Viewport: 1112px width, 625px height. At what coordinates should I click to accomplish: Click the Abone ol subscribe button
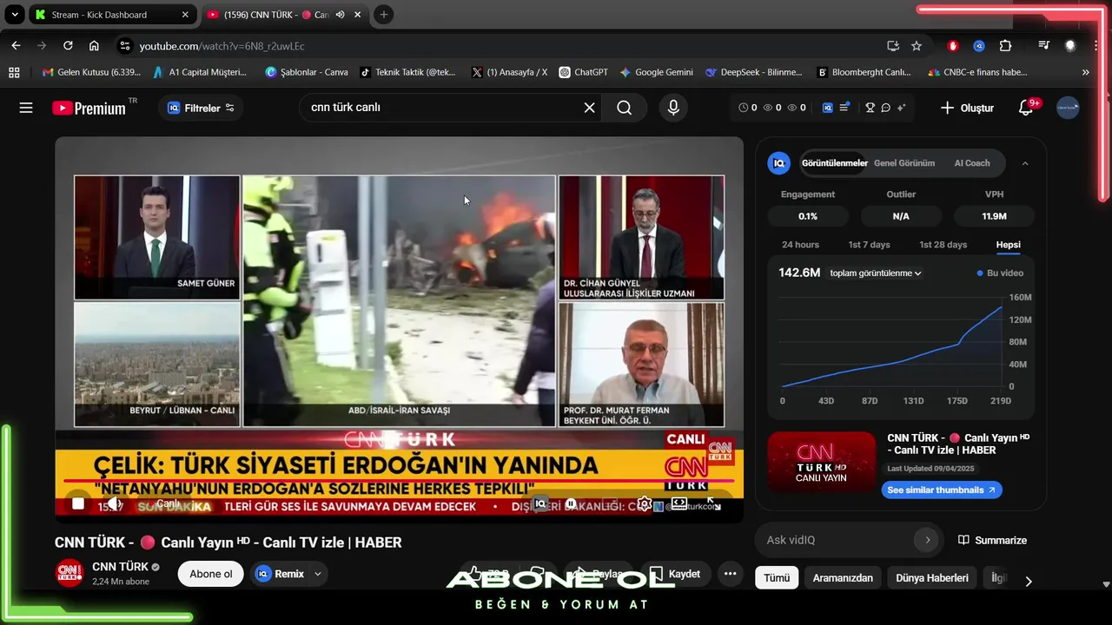point(211,574)
